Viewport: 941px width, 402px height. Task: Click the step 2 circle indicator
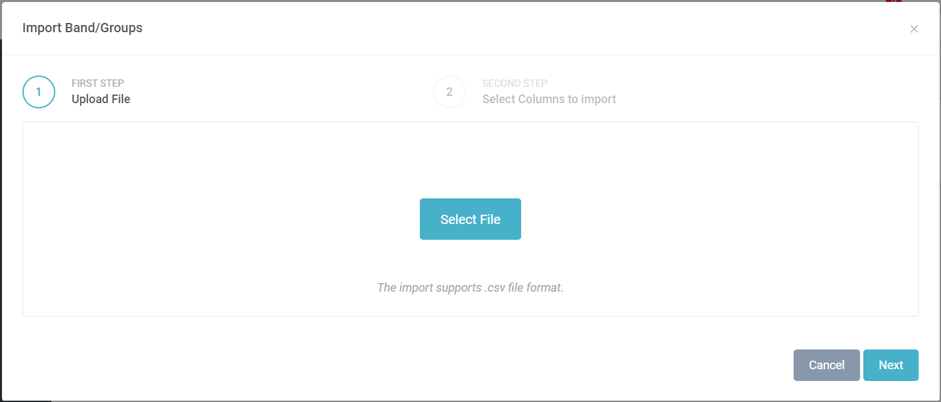click(x=449, y=92)
